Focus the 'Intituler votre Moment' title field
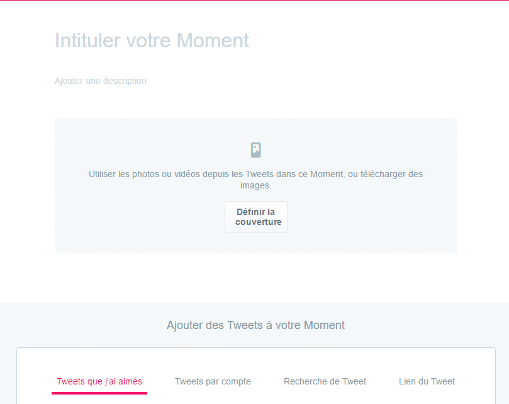Screen dimensions: 509x404 click(x=152, y=41)
